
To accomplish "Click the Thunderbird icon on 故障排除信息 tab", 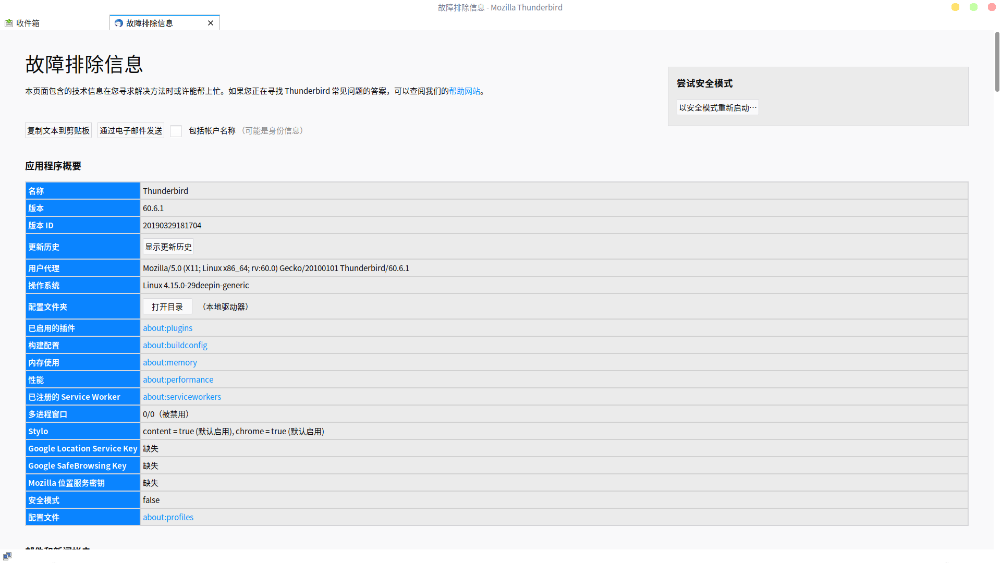I will [119, 23].
